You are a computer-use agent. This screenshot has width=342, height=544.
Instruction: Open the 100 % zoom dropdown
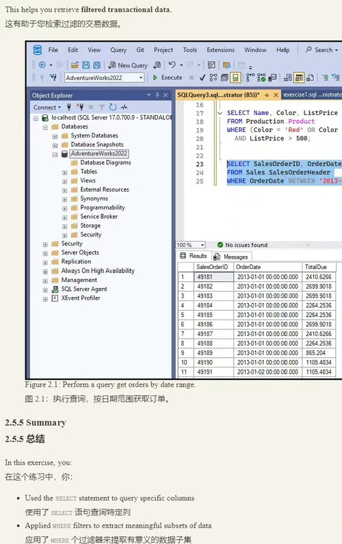[x=202, y=245]
